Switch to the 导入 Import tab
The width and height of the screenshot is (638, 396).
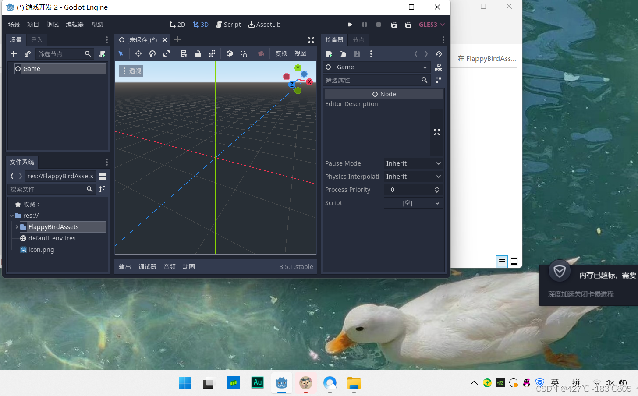pos(37,40)
